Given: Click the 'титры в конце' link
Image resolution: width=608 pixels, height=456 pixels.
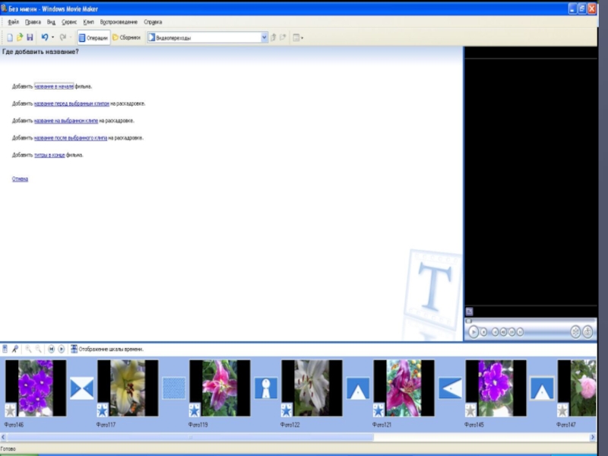Looking at the screenshot, I should 49,155.
